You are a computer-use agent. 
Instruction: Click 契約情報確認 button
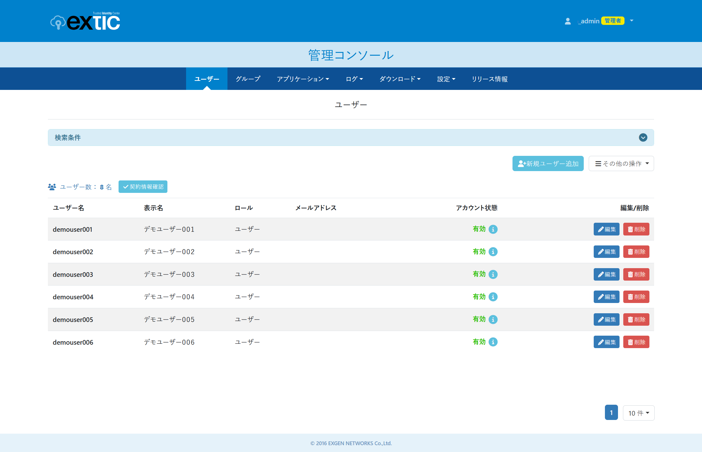[x=143, y=187]
